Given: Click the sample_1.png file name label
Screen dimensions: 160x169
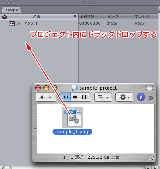Looking at the screenshot, I should click(x=72, y=132).
